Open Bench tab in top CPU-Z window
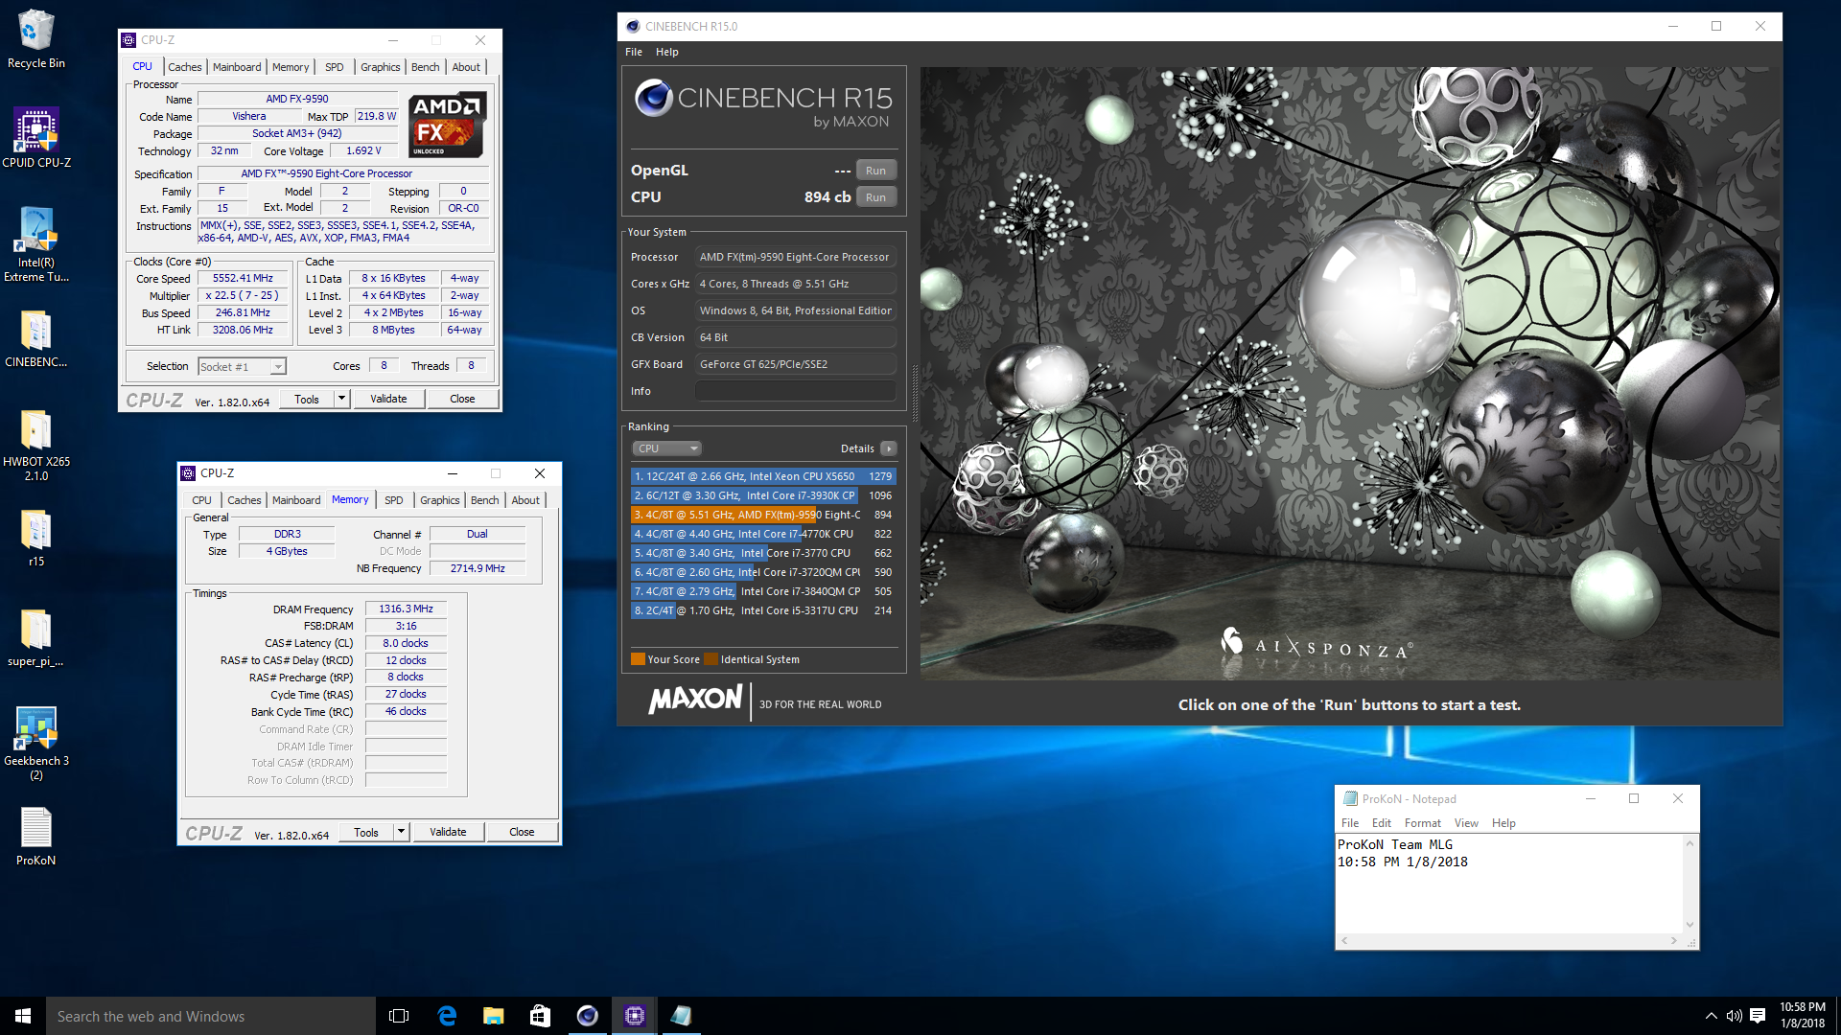The image size is (1841, 1035). (x=425, y=67)
